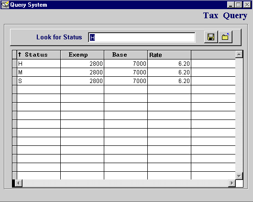
Task: Click the horizontal scrollbar right arrow
Action: tap(232, 183)
